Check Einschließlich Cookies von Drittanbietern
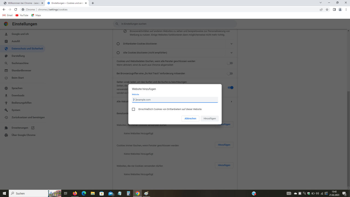 pyautogui.click(x=133, y=109)
